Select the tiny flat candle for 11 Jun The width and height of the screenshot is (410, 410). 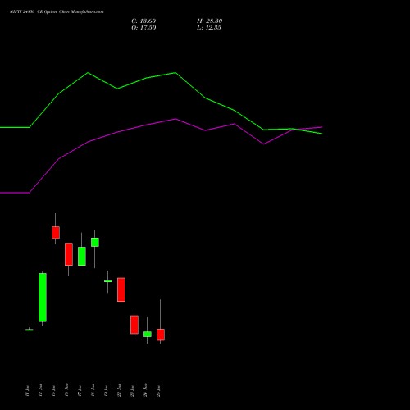(x=30, y=330)
